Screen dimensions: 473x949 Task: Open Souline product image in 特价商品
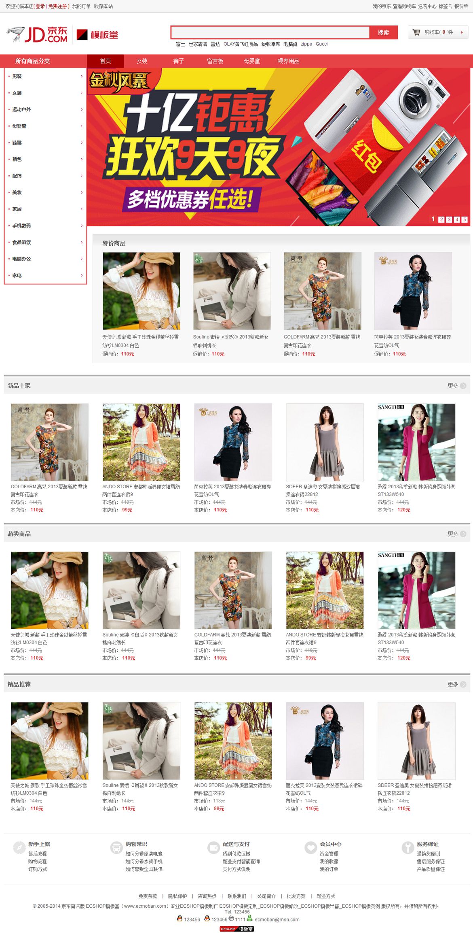232,291
